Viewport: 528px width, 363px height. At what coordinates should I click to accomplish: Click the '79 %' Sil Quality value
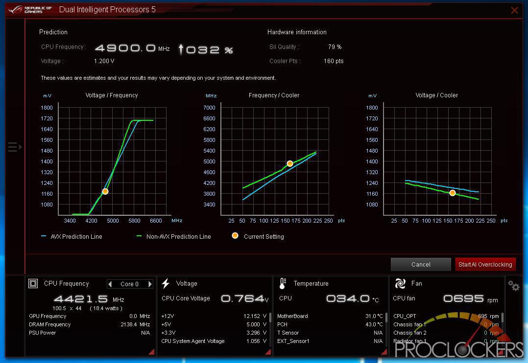pyautogui.click(x=335, y=47)
